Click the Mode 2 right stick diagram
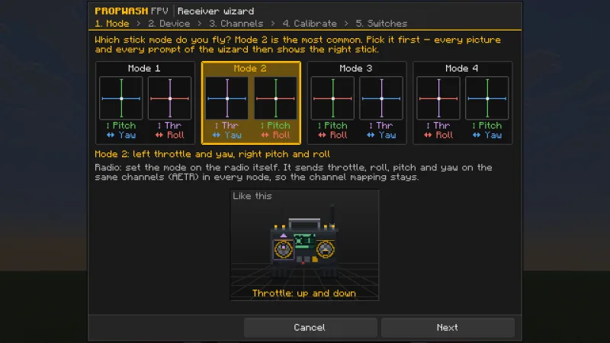The width and height of the screenshot is (610, 343). pos(275,98)
